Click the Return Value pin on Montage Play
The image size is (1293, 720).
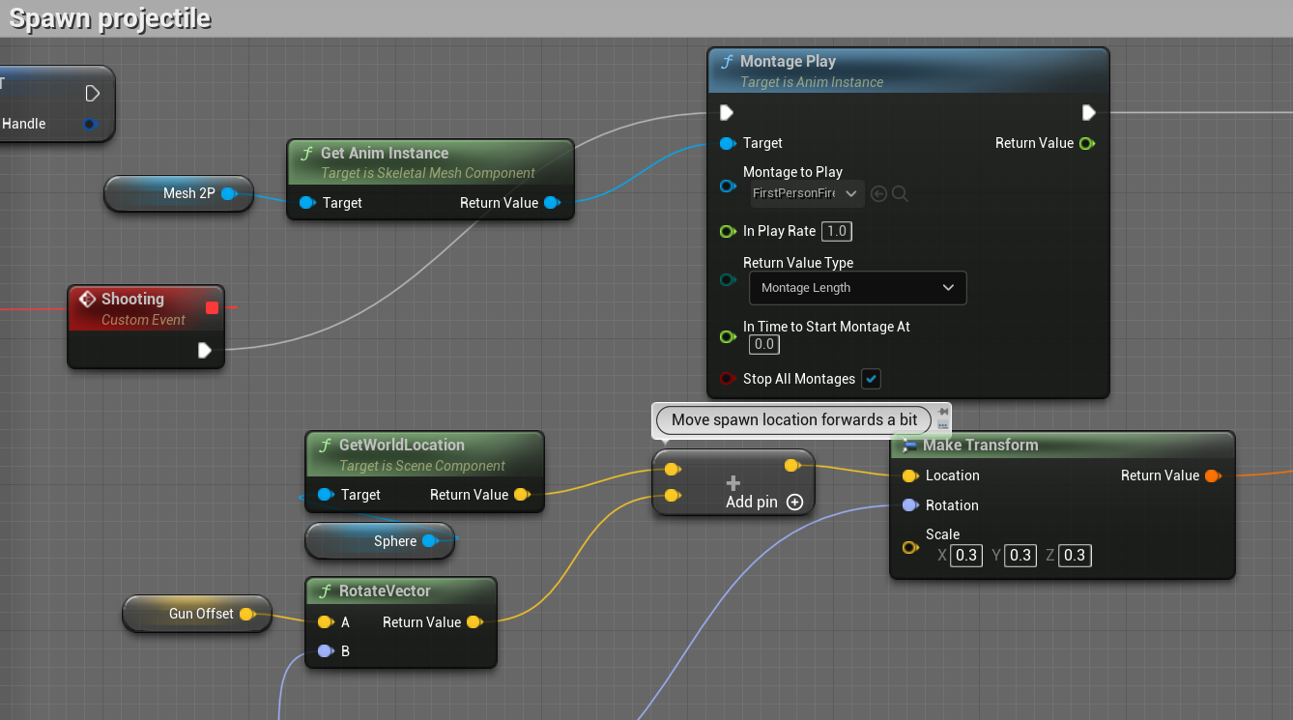1086,143
